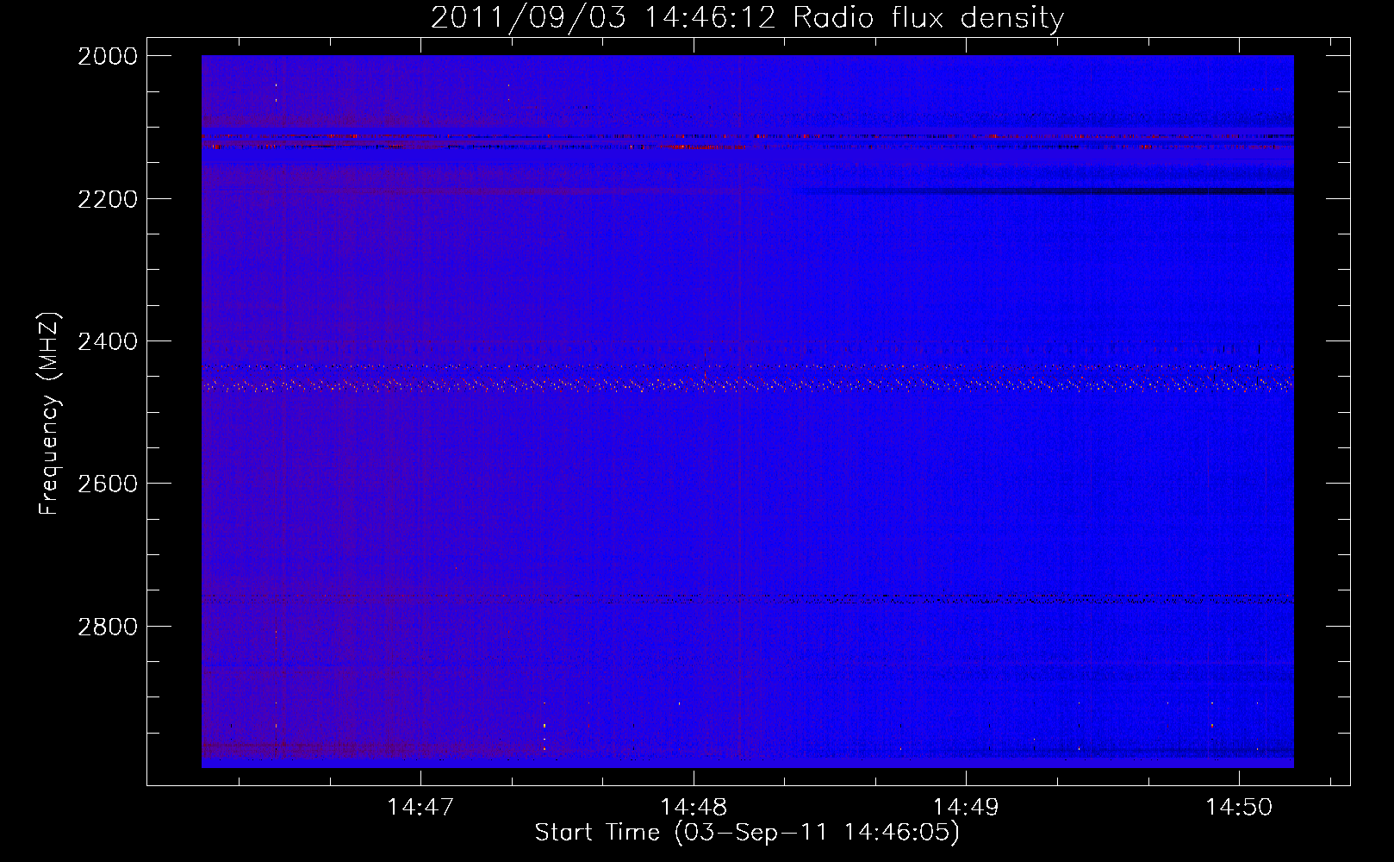Click the 14:47 time tick label
This screenshot has width=1394, height=862.
420,808
